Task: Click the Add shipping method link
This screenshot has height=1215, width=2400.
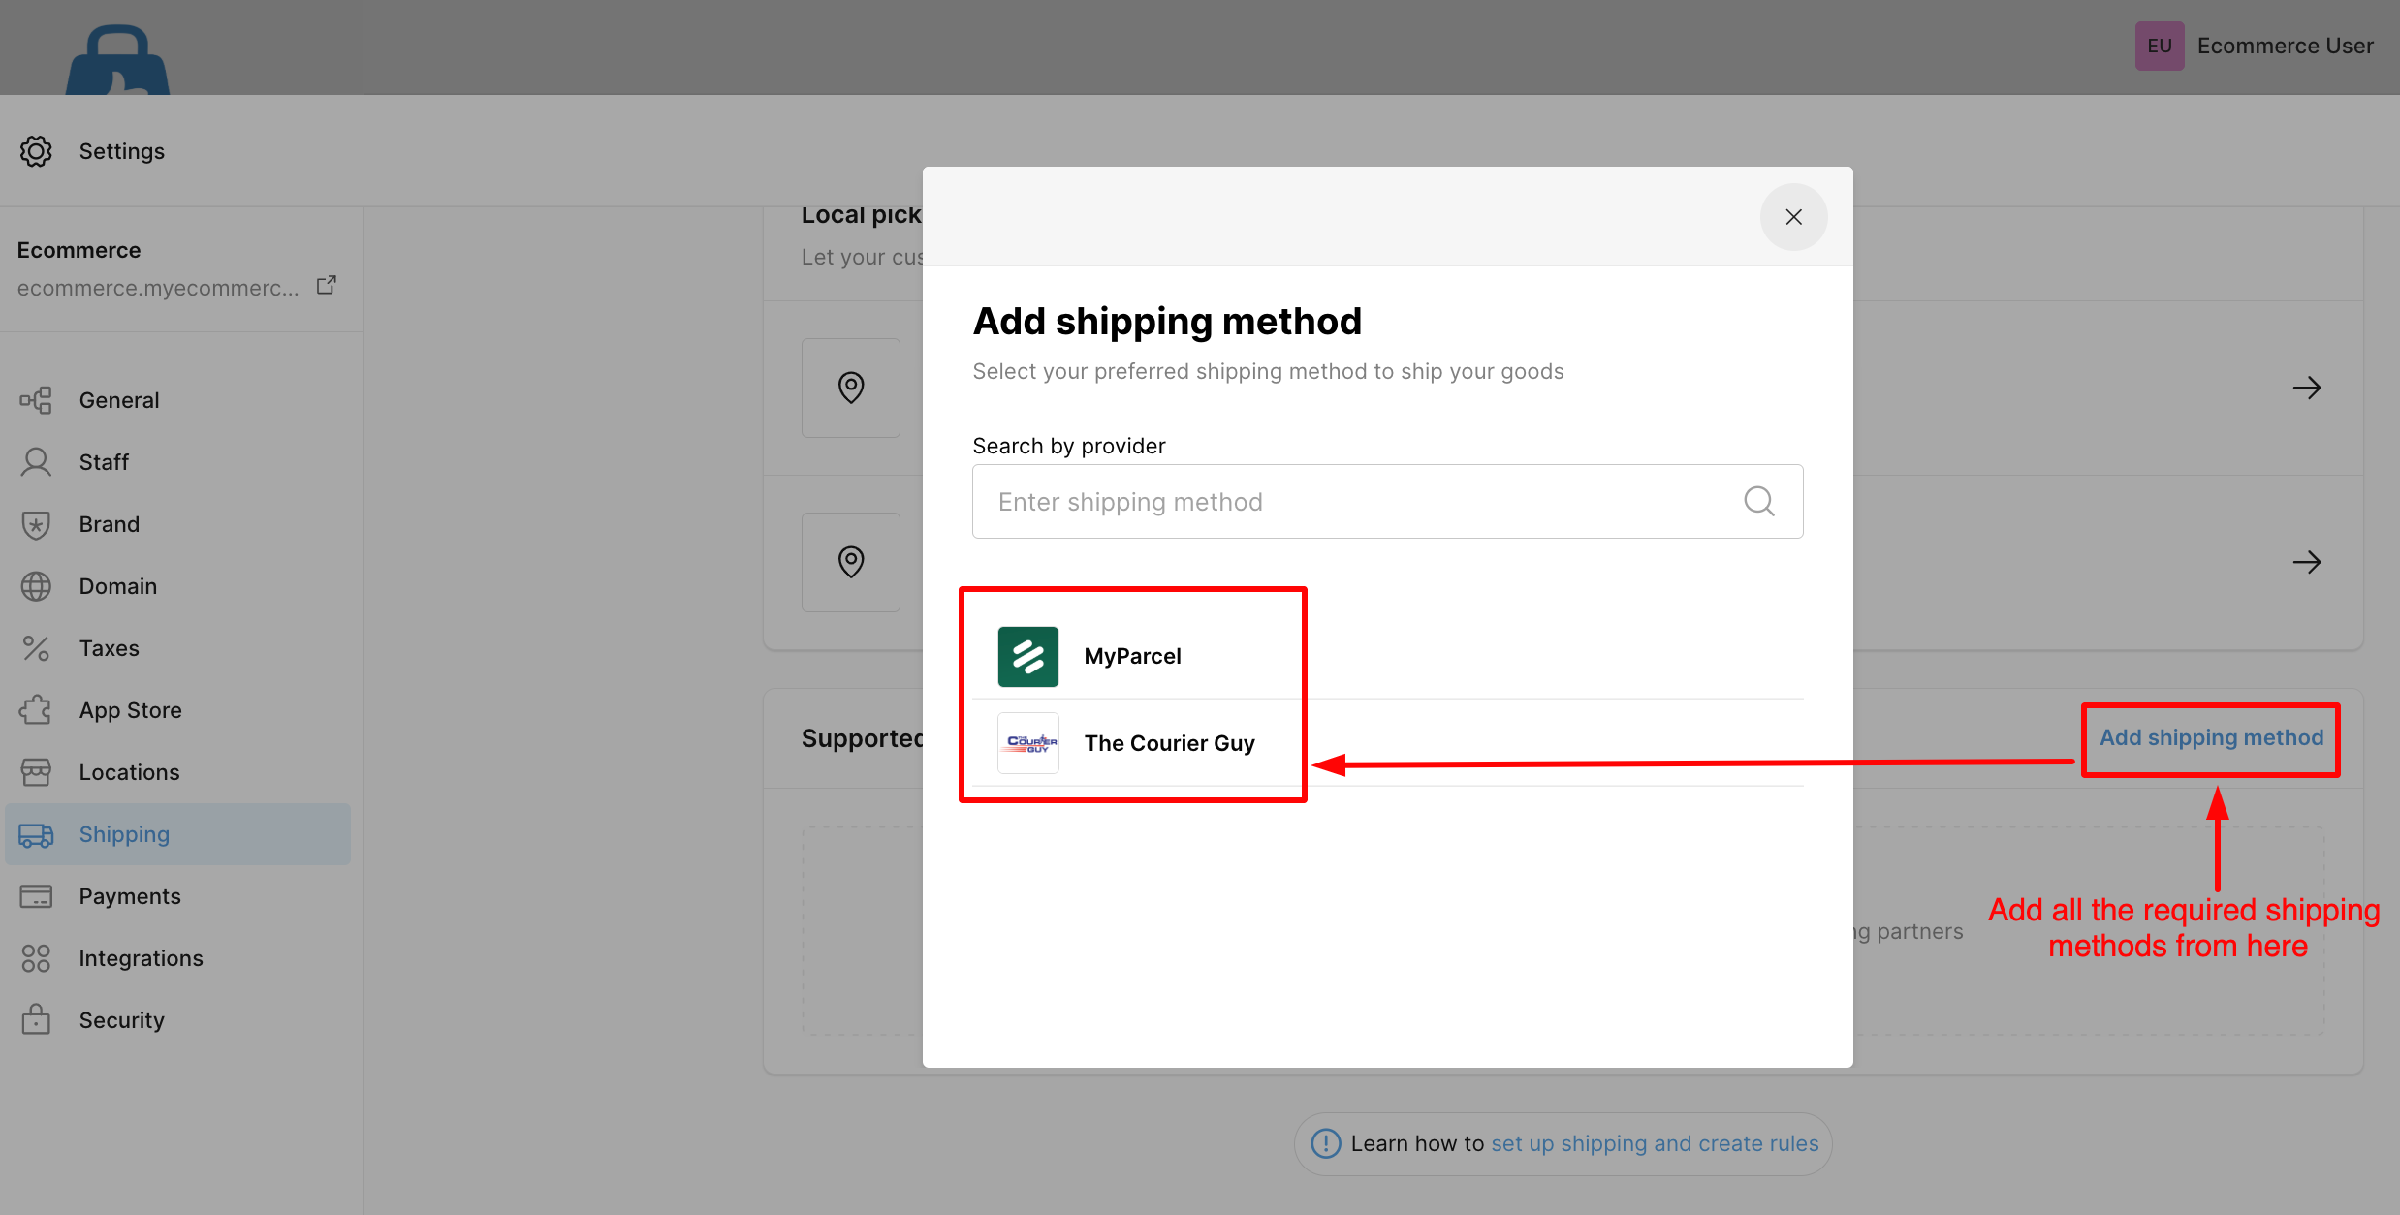Action: point(2211,737)
